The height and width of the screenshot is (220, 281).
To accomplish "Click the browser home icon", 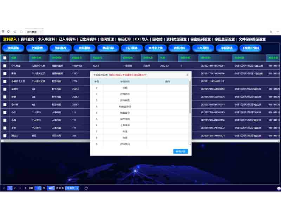I will click(21, 32).
